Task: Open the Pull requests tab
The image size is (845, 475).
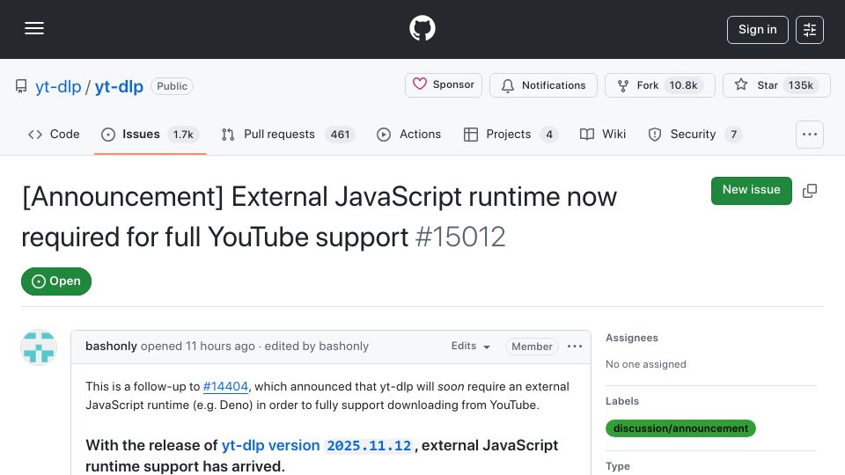Action: pos(289,134)
